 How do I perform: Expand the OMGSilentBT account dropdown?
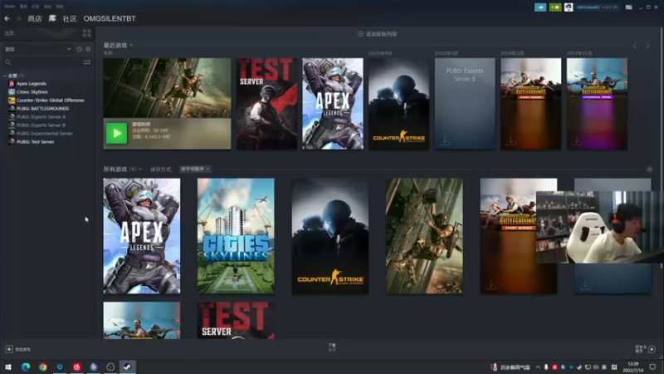(596, 7)
